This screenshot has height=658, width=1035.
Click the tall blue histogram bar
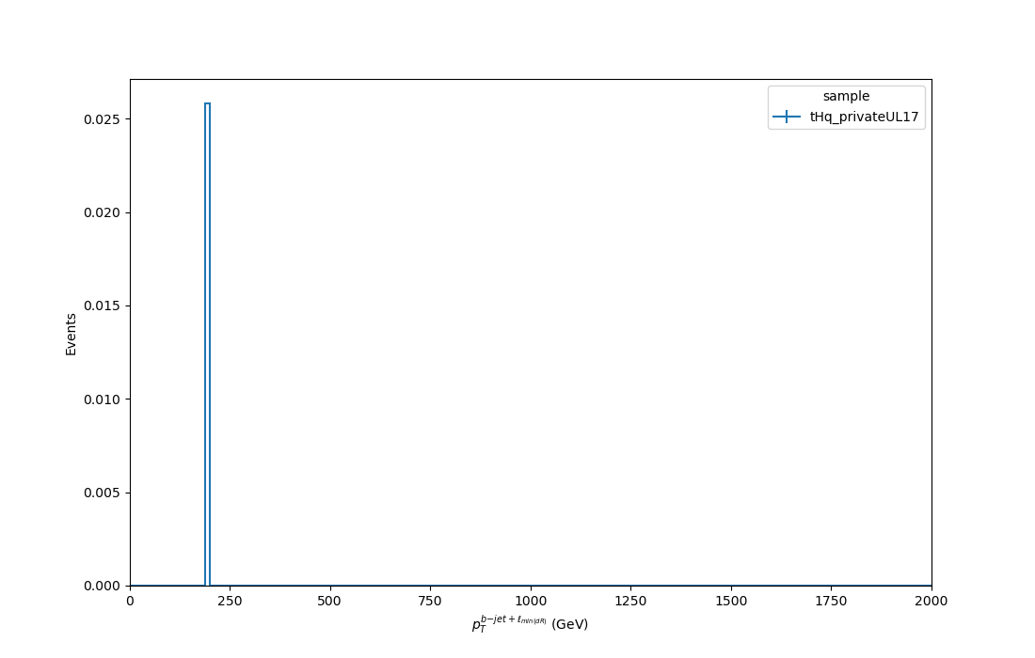click(x=207, y=344)
